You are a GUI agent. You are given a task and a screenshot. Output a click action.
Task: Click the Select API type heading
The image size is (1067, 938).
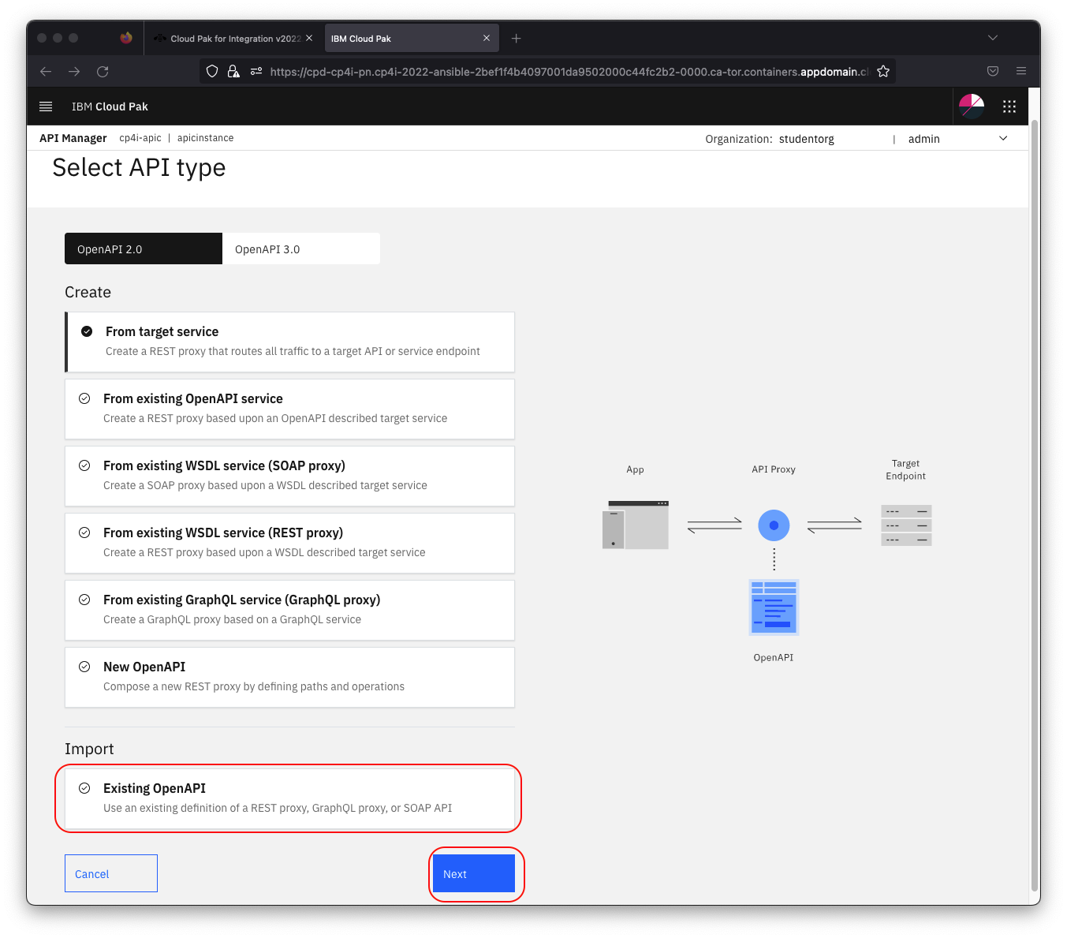click(139, 167)
